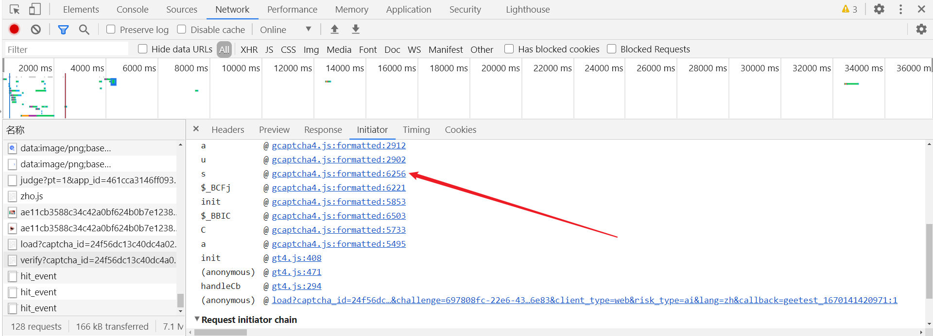This screenshot has height=336, width=933.
Task: Open gcaptcha4.js:formatted:6256 link
Action: click(x=339, y=174)
